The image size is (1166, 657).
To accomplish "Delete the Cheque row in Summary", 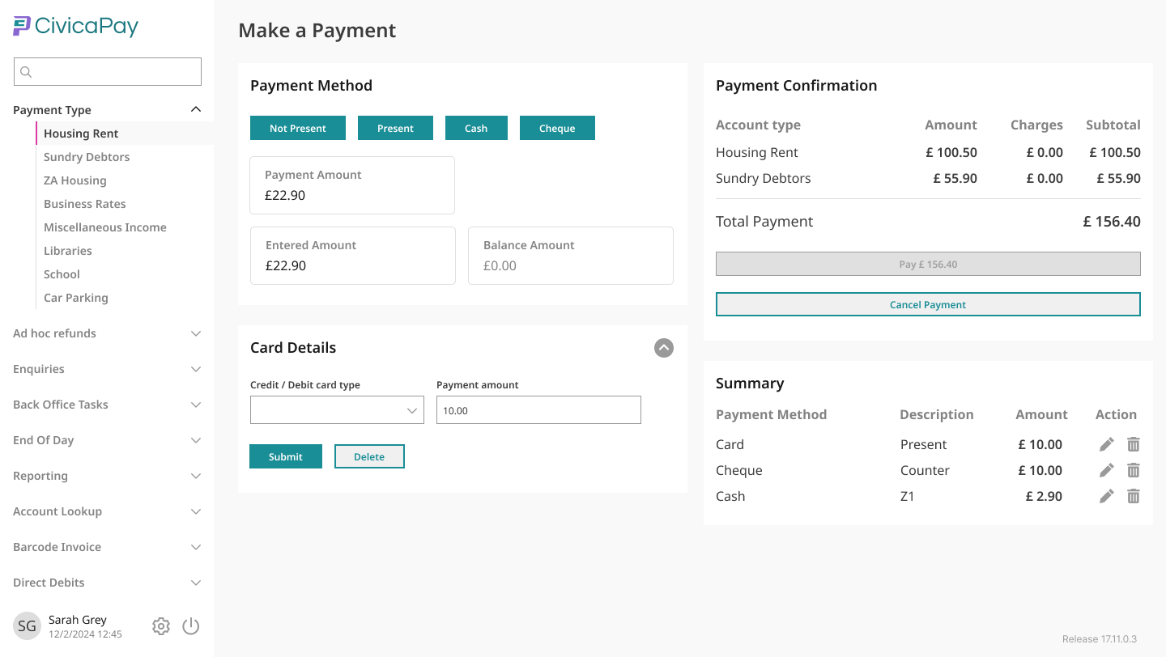I will pyautogui.click(x=1134, y=470).
